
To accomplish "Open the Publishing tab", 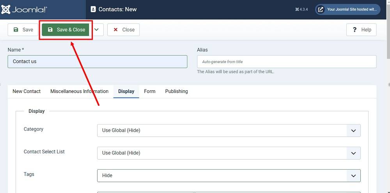I will (177, 91).
